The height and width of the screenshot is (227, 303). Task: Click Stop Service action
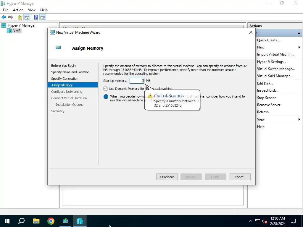point(267,98)
